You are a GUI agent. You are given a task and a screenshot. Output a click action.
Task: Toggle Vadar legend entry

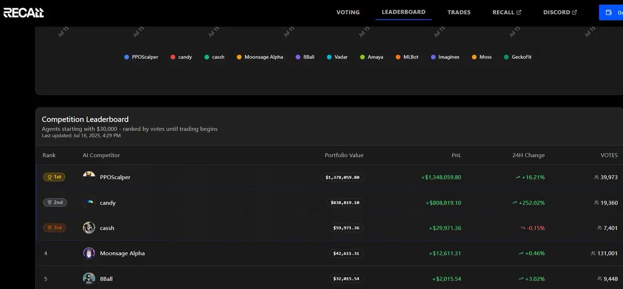click(337, 57)
